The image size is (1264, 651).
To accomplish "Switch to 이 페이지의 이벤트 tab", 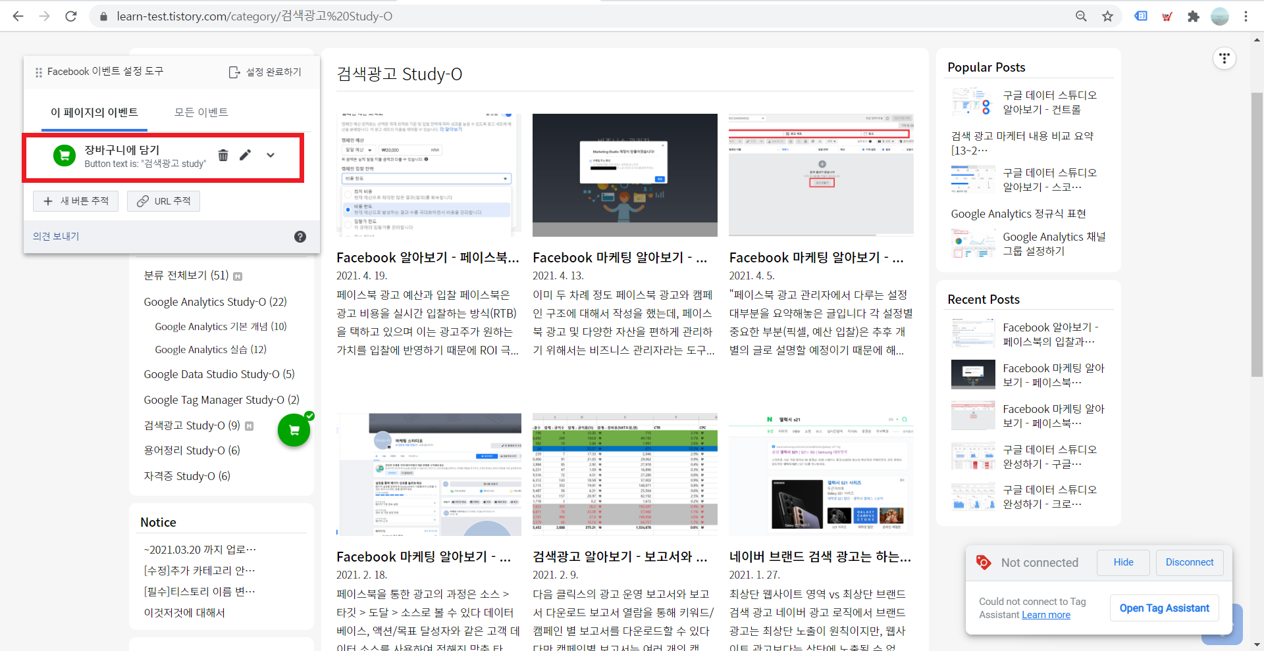I will [x=94, y=112].
